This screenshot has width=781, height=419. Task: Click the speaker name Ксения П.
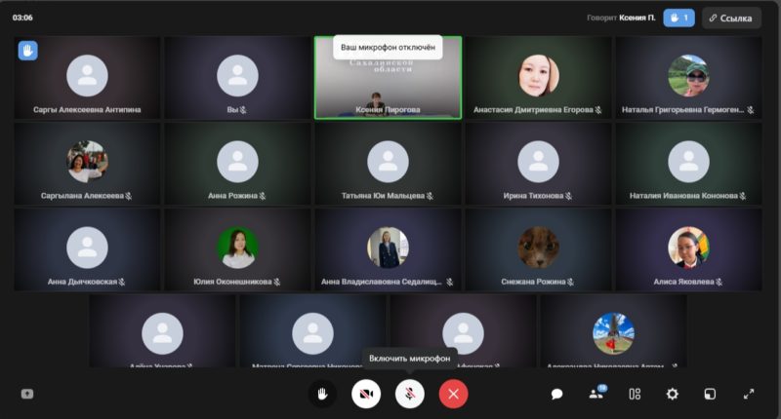click(x=637, y=18)
